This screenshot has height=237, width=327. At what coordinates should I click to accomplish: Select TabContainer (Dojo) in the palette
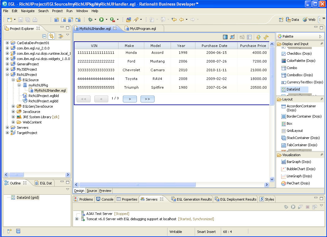(x=299, y=145)
